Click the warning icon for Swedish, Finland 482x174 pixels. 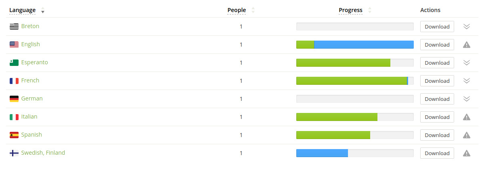(466, 153)
